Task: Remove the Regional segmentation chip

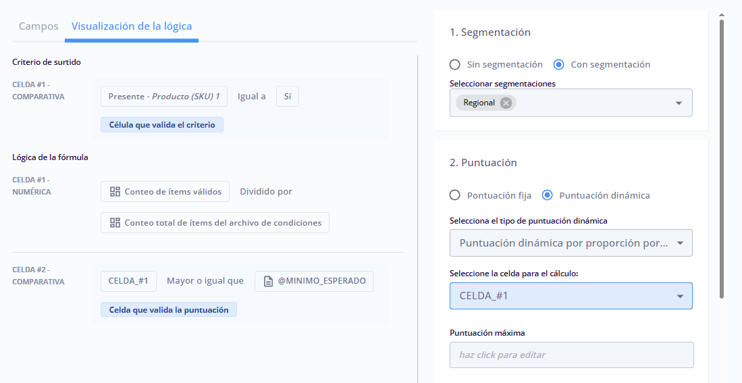Action: (x=506, y=103)
